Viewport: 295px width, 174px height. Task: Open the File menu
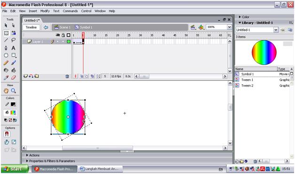5,11
